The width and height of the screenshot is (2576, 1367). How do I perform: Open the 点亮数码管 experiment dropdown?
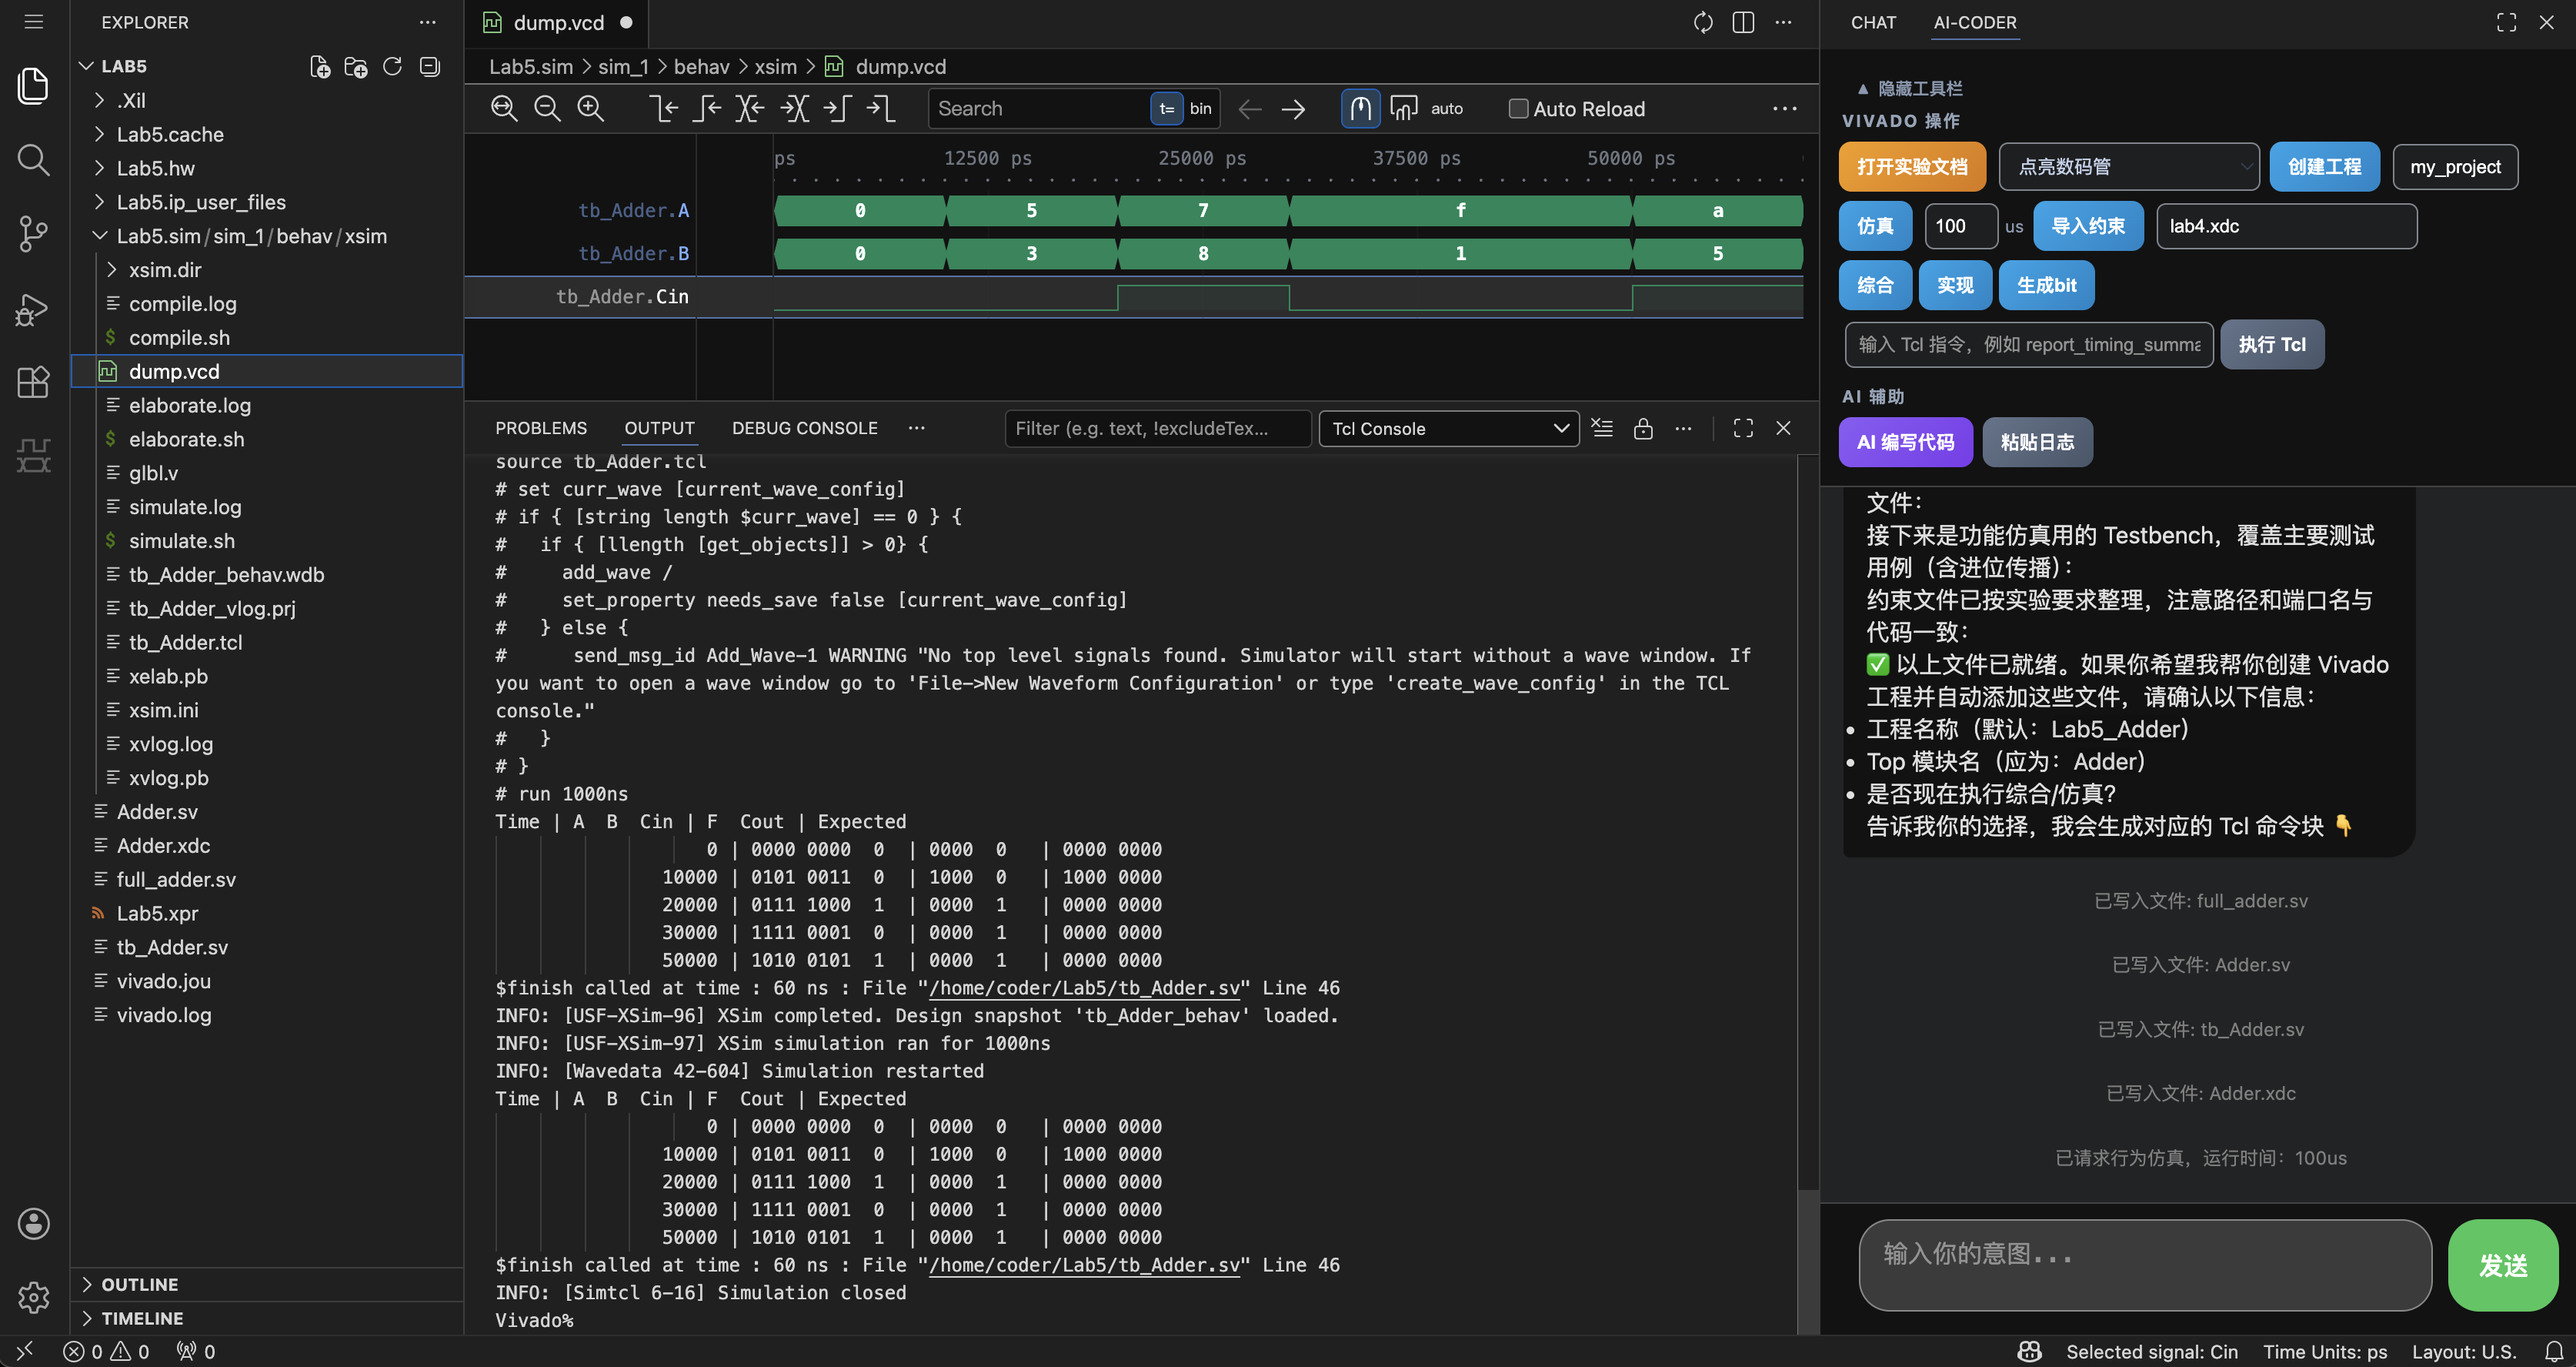pyautogui.click(x=2128, y=166)
